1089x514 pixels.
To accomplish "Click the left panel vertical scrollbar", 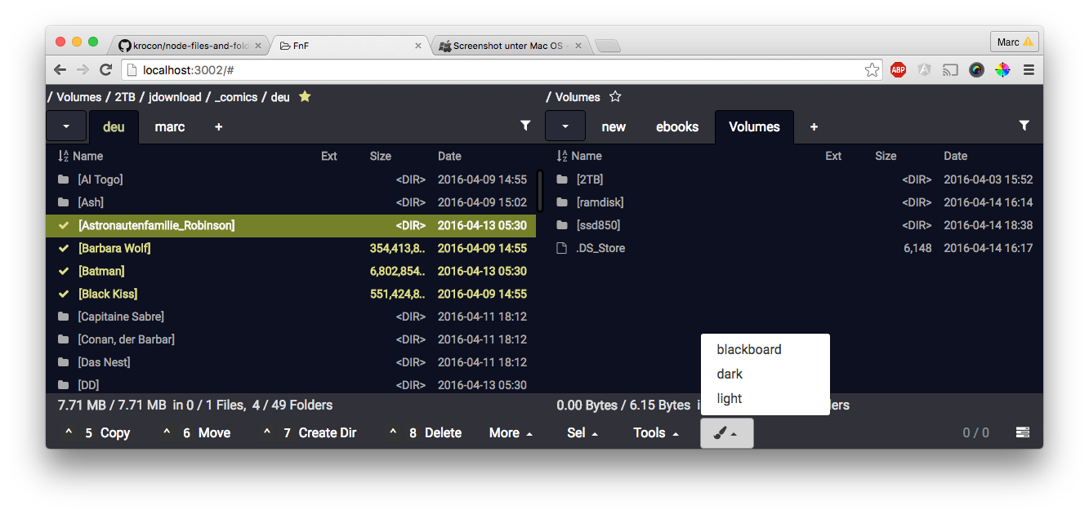I will [x=539, y=190].
